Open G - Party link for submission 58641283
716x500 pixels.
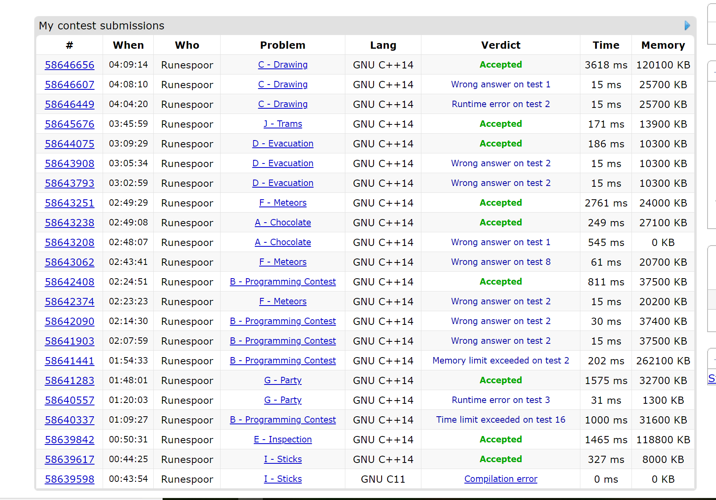tap(283, 380)
